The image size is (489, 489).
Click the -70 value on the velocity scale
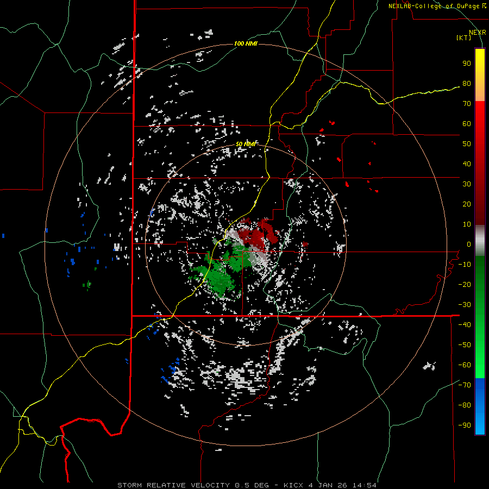click(465, 385)
